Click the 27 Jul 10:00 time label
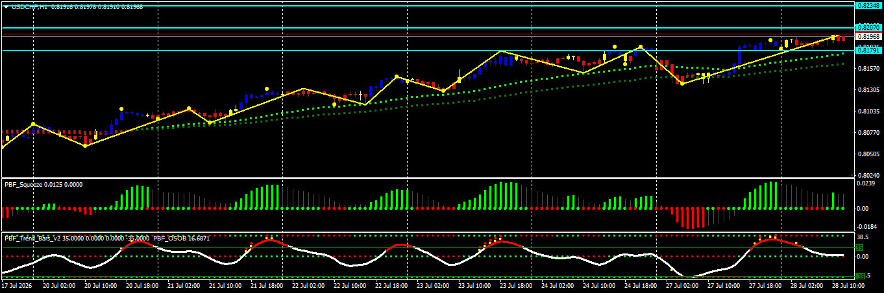 point(724,285)
